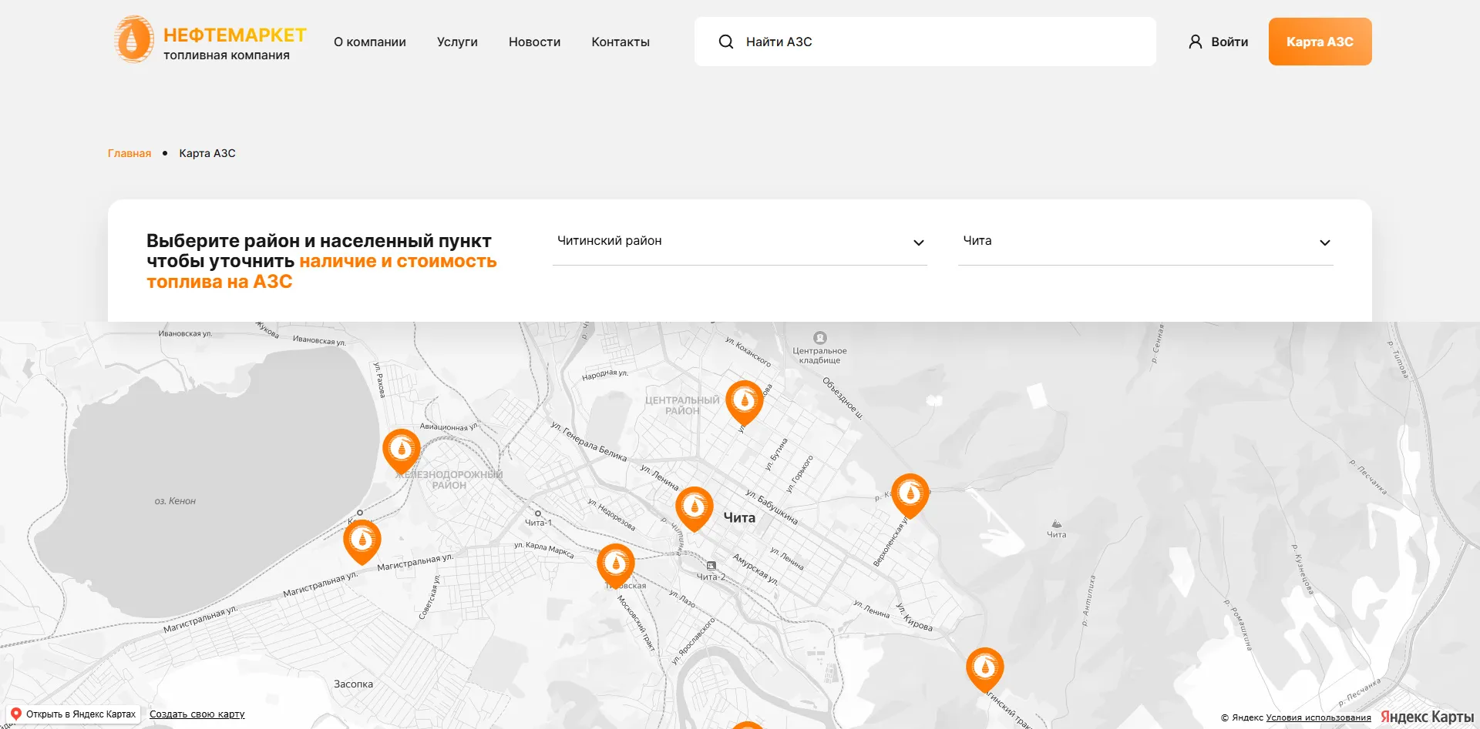
Task: Select the gas station pin in Центральный район
Action: (745, 403)
